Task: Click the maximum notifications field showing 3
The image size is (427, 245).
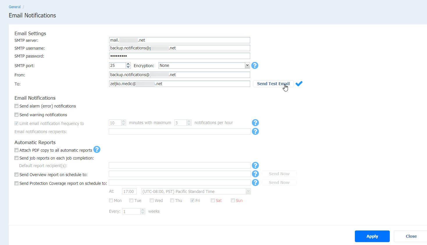Action: [180, 123]
